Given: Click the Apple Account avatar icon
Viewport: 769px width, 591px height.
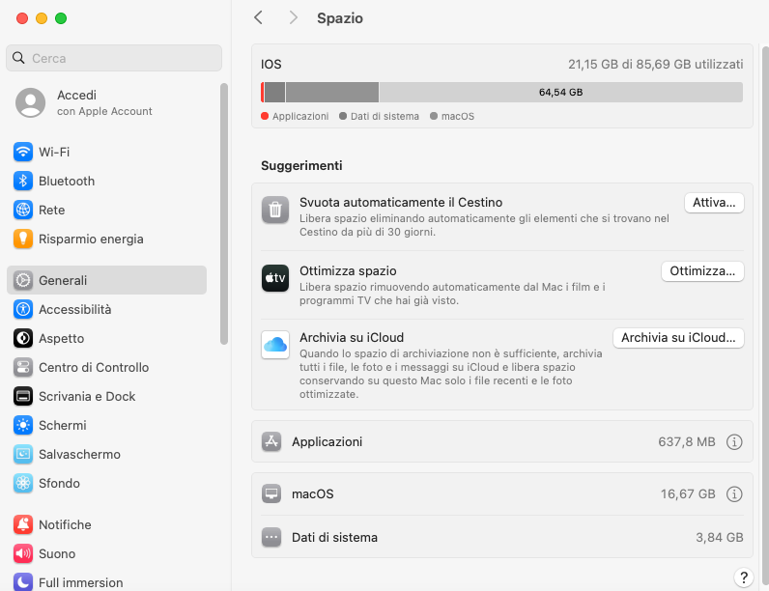Looking at the screenshot, I should coord(30,102).
